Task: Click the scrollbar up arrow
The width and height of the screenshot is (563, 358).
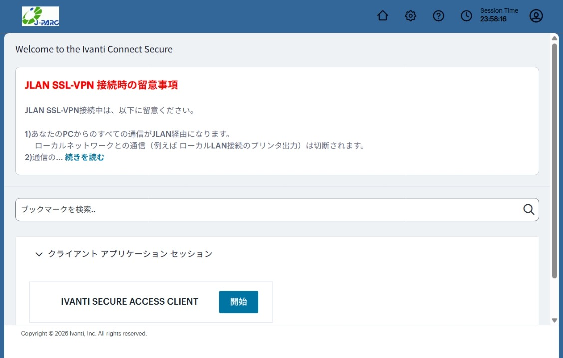Action: (554, 38)
